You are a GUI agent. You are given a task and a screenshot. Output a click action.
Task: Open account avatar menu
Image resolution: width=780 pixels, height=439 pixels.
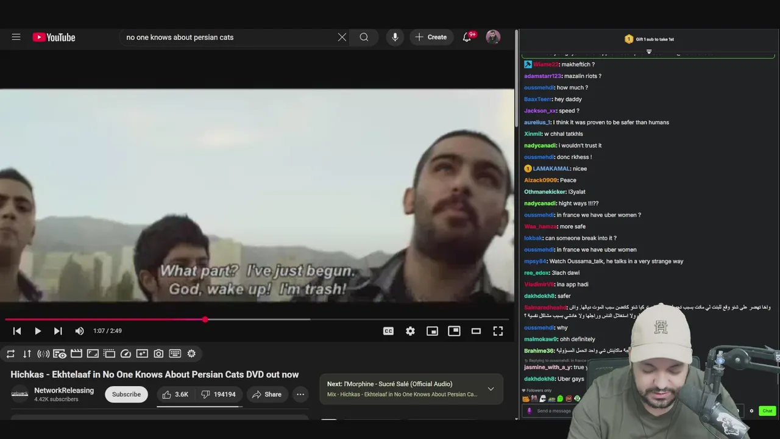point(493,37)
